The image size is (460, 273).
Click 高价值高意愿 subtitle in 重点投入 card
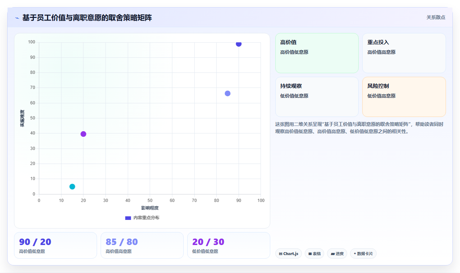coord(381,52)
